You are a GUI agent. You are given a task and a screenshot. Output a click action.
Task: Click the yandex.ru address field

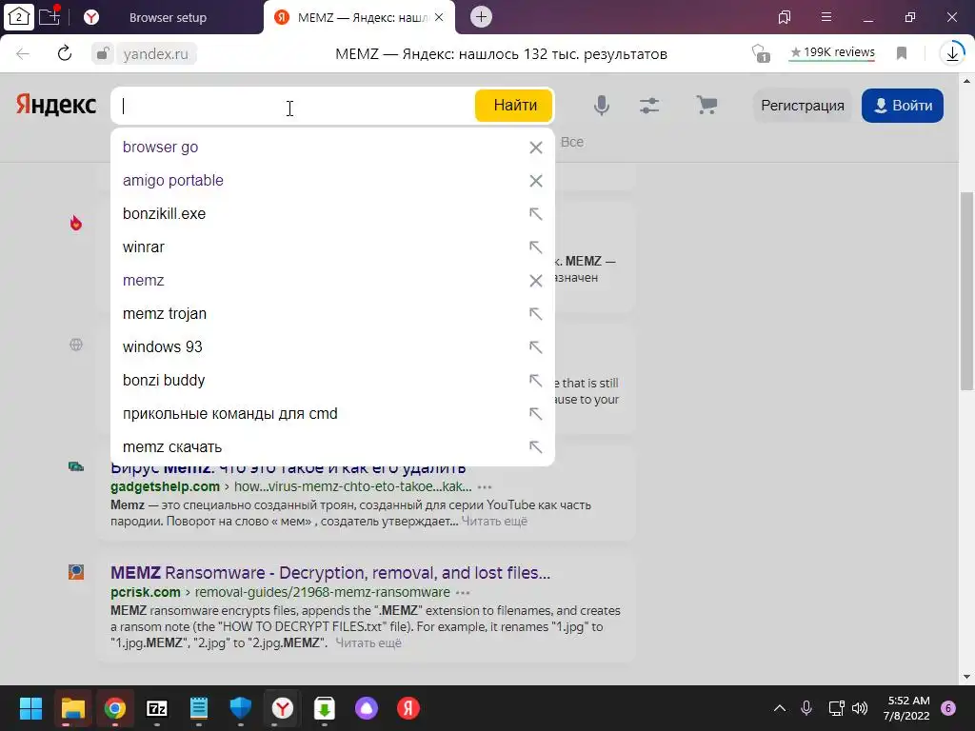155,54
